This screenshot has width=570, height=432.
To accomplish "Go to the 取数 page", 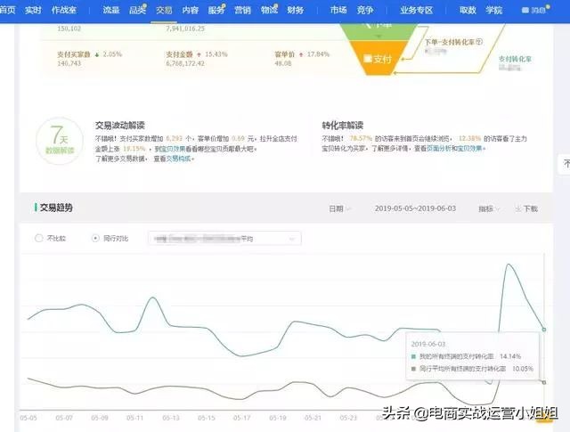I will (x=468, y=10).
